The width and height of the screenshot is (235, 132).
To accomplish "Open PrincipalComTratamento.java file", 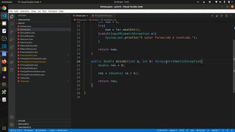I will click(x=33, y=62).
